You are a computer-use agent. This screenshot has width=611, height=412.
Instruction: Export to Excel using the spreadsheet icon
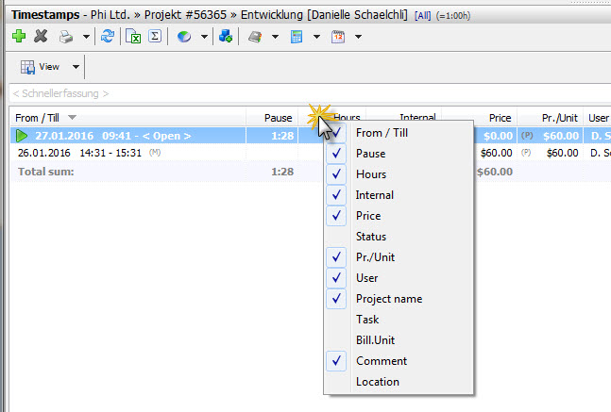pyautogui.click(x=133, y=37)
